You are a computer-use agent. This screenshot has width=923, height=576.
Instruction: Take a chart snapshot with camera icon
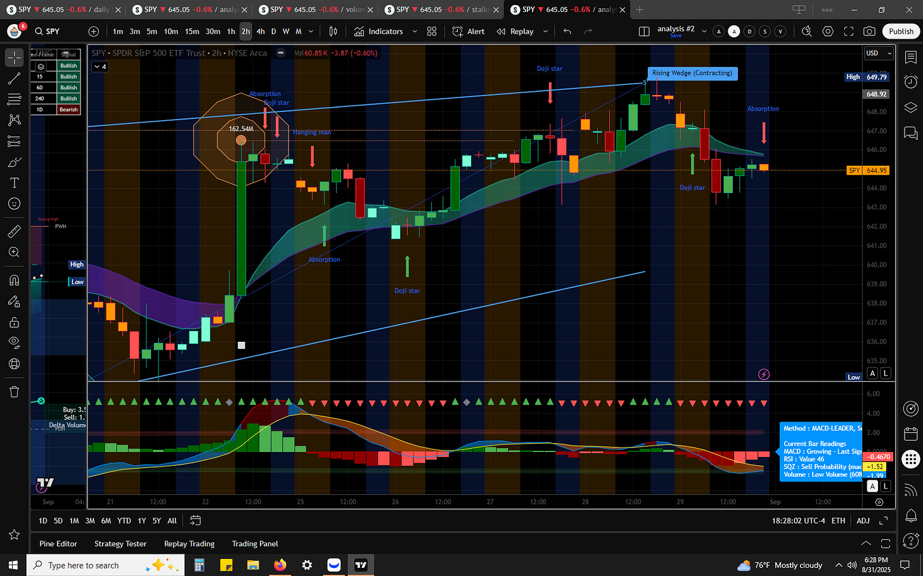point(870,31)
